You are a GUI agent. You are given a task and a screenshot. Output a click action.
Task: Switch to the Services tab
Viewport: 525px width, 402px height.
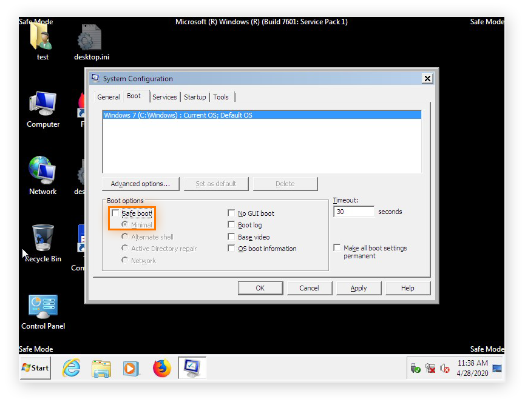[x=164, y=96]
